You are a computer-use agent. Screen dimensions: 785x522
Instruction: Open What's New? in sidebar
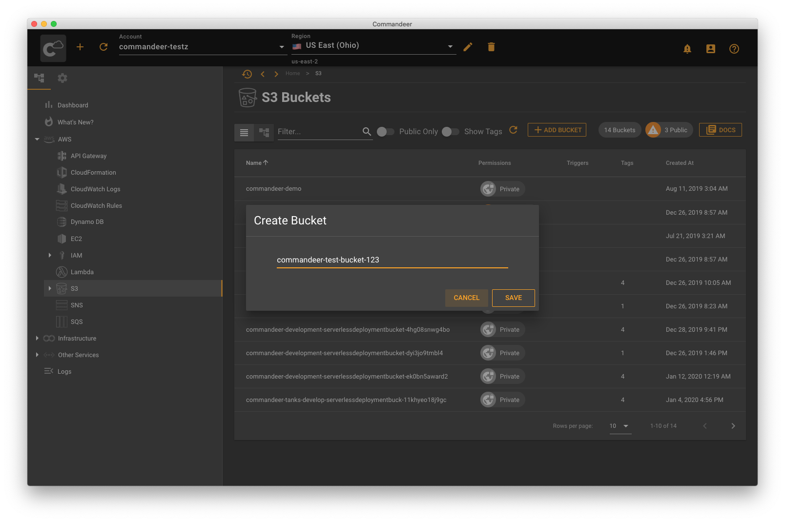click(75, 122)
